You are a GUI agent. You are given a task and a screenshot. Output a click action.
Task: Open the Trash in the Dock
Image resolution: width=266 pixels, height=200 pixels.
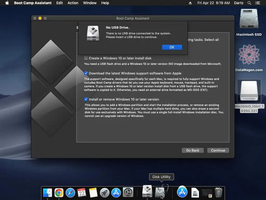pos(218,192)
